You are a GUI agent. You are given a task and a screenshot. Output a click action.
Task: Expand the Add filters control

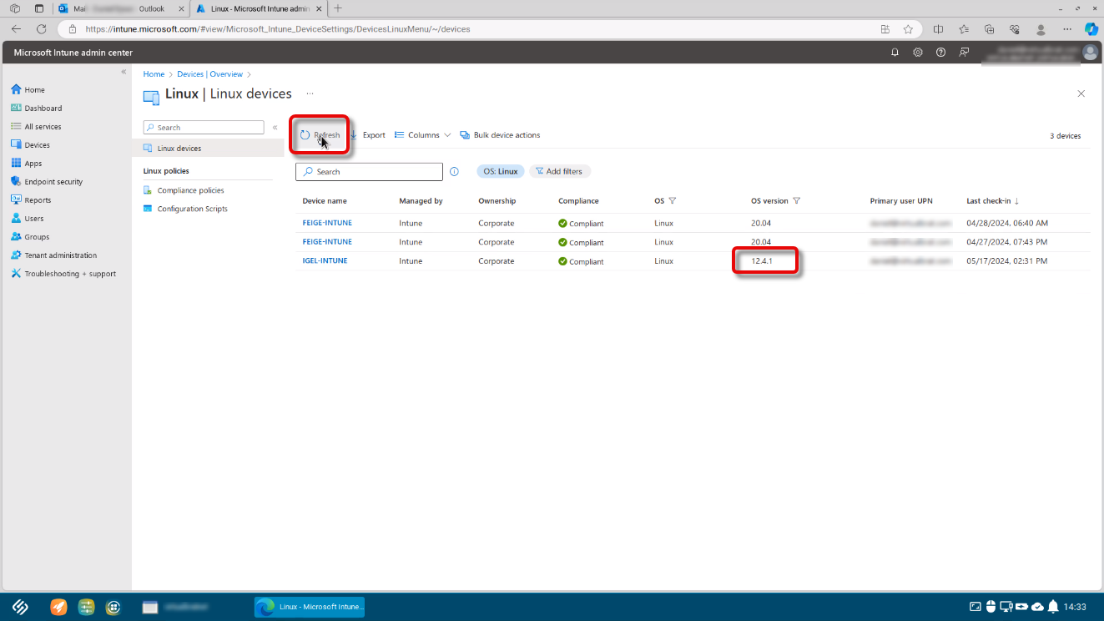point(559,171)
